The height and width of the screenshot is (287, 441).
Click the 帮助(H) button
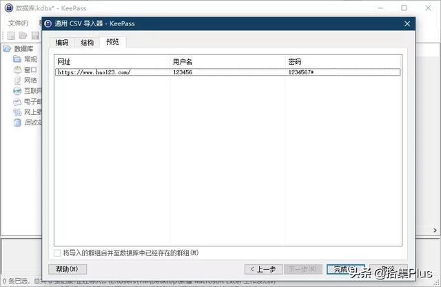(x=68, y=269)
